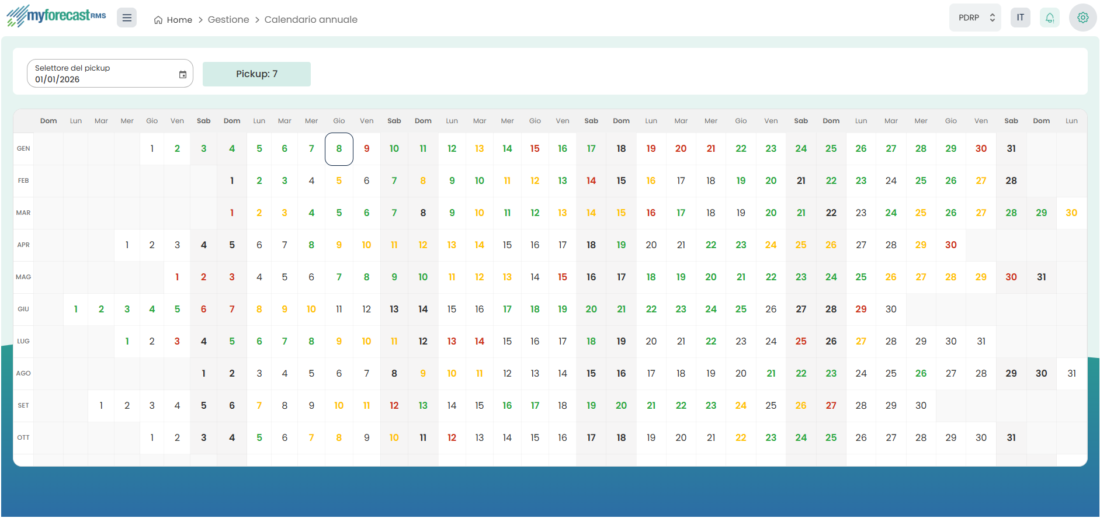1100x518 pixels.
Task: Click the Home house icon in breadcrumb
Action: tap(158, 20)
